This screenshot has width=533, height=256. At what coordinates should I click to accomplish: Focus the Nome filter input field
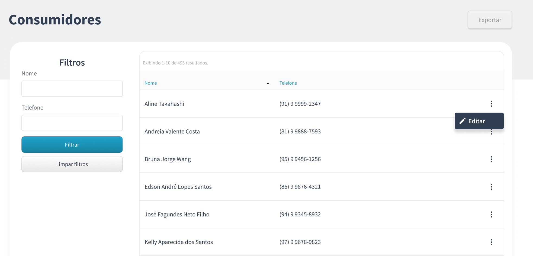point(72,89)
